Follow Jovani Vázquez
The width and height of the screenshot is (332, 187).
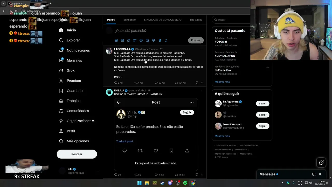coord(262,126)
